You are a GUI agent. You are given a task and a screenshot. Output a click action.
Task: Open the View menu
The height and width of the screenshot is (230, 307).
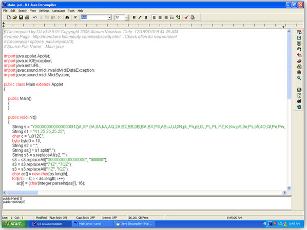point(33,11)
